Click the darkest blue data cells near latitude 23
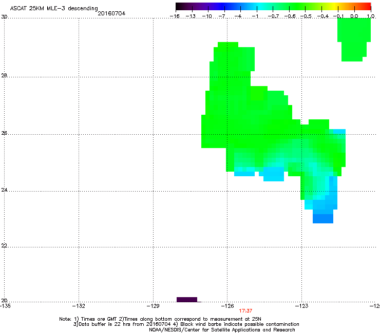380x333 pixels. point(323,219)
